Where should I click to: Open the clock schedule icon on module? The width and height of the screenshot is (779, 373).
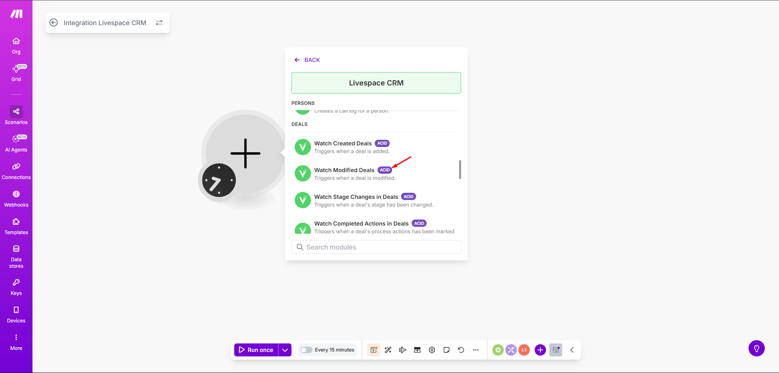point(219,181)
